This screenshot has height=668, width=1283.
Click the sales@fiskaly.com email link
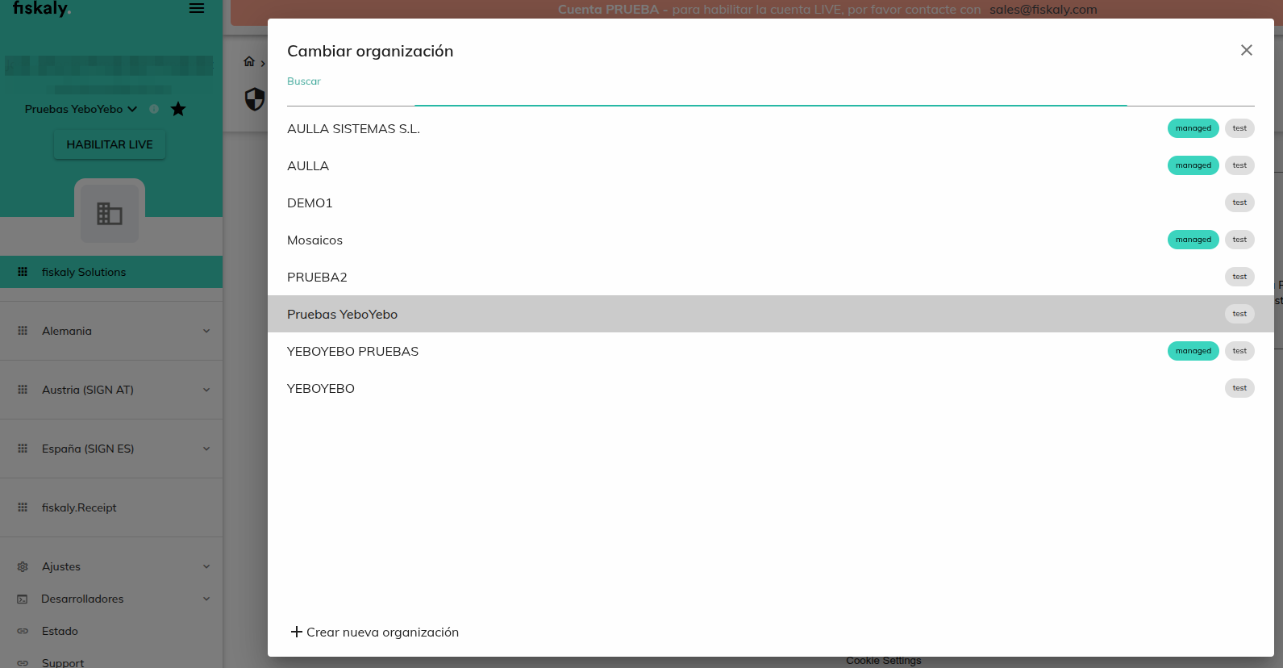pos(1043,10)
